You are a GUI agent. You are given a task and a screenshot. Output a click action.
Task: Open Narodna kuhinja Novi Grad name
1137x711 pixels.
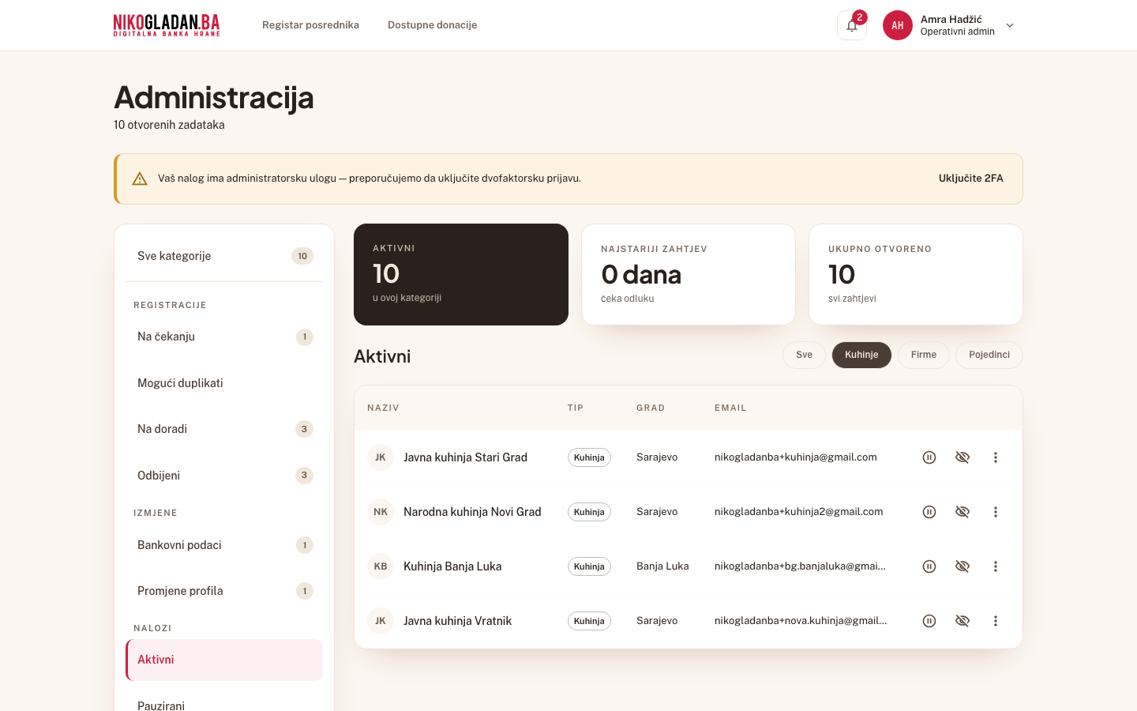click(472, 512)
